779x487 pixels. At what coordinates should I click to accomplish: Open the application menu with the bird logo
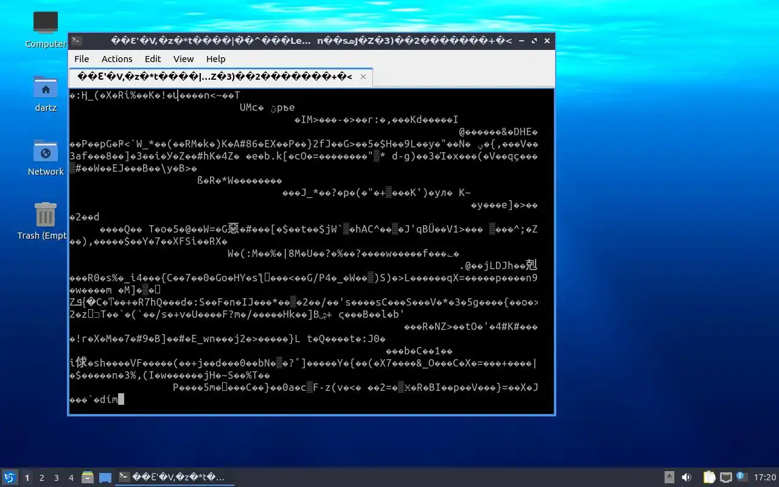click(x=10, y=477)
